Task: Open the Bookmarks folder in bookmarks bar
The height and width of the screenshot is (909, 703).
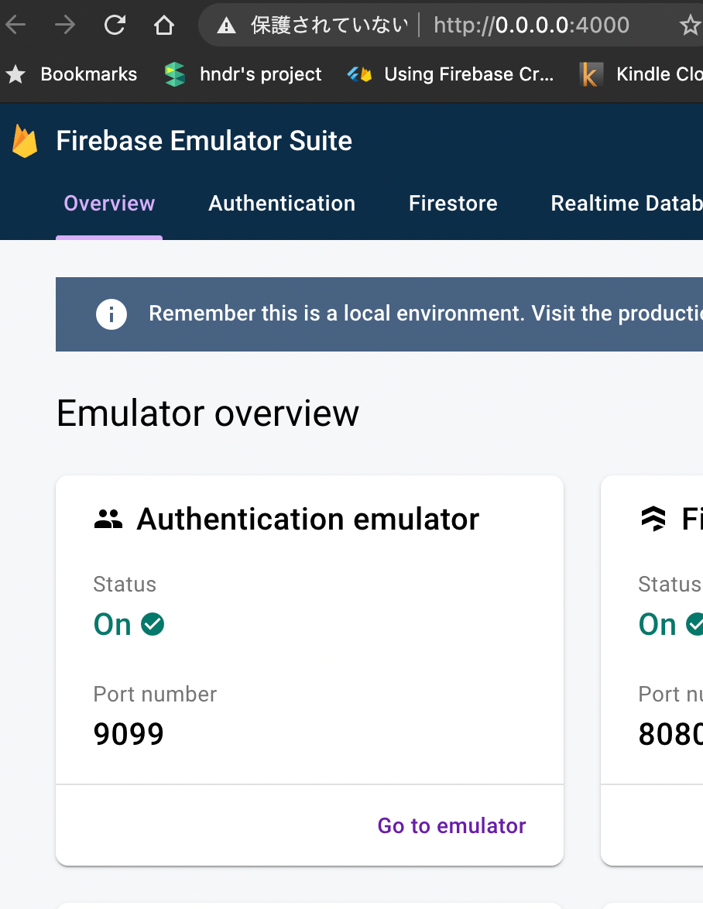Action: click(x=72, y=74)
